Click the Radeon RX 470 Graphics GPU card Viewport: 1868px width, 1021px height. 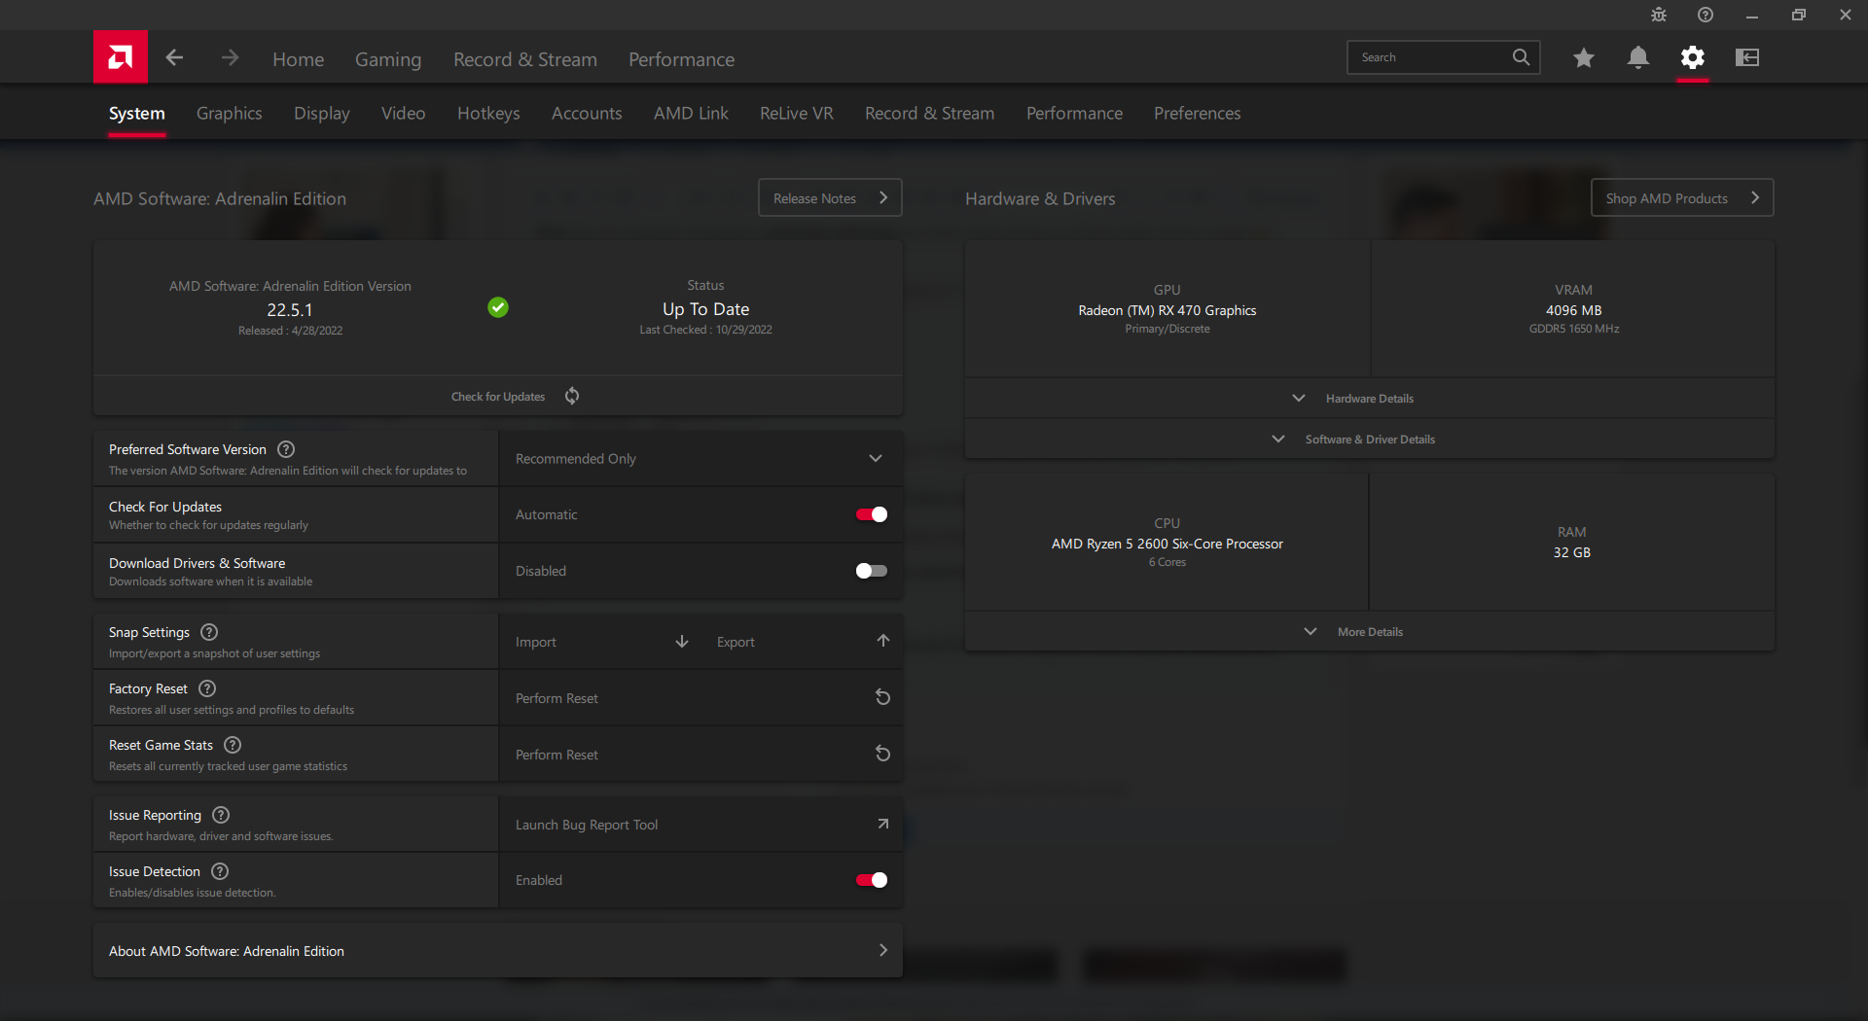1167,309
